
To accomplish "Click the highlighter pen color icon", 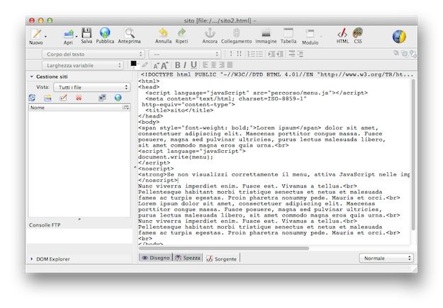I will point(145,65).
